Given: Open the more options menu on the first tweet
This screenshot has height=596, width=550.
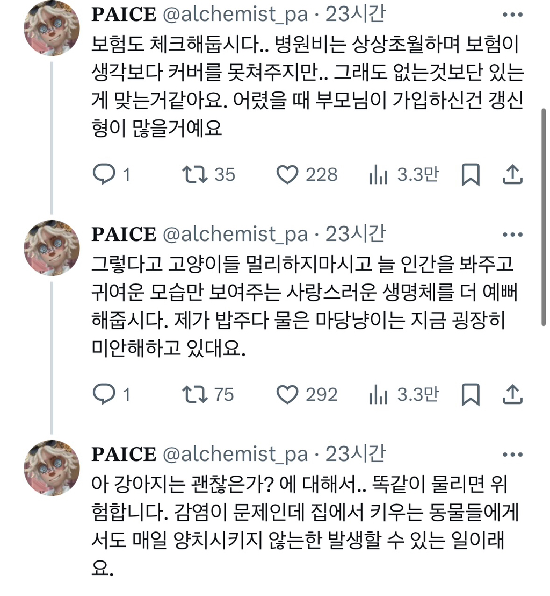Looking at the screenshot, I should 514,14.
